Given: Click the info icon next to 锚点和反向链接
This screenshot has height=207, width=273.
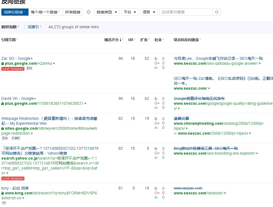Looking at the screenshot, I should pos(200,39).
